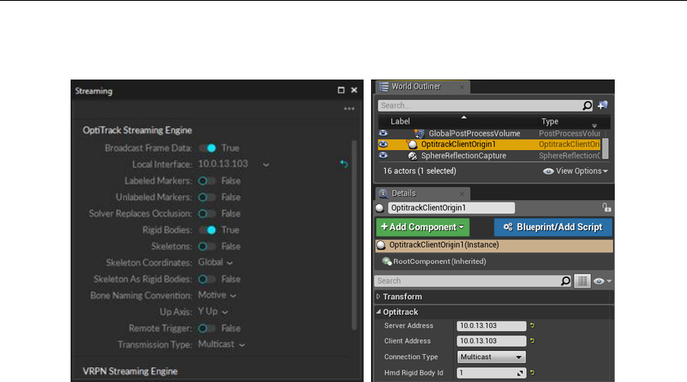Select OptitrackClientOrigin1 in World Outliner

[489, 144]
